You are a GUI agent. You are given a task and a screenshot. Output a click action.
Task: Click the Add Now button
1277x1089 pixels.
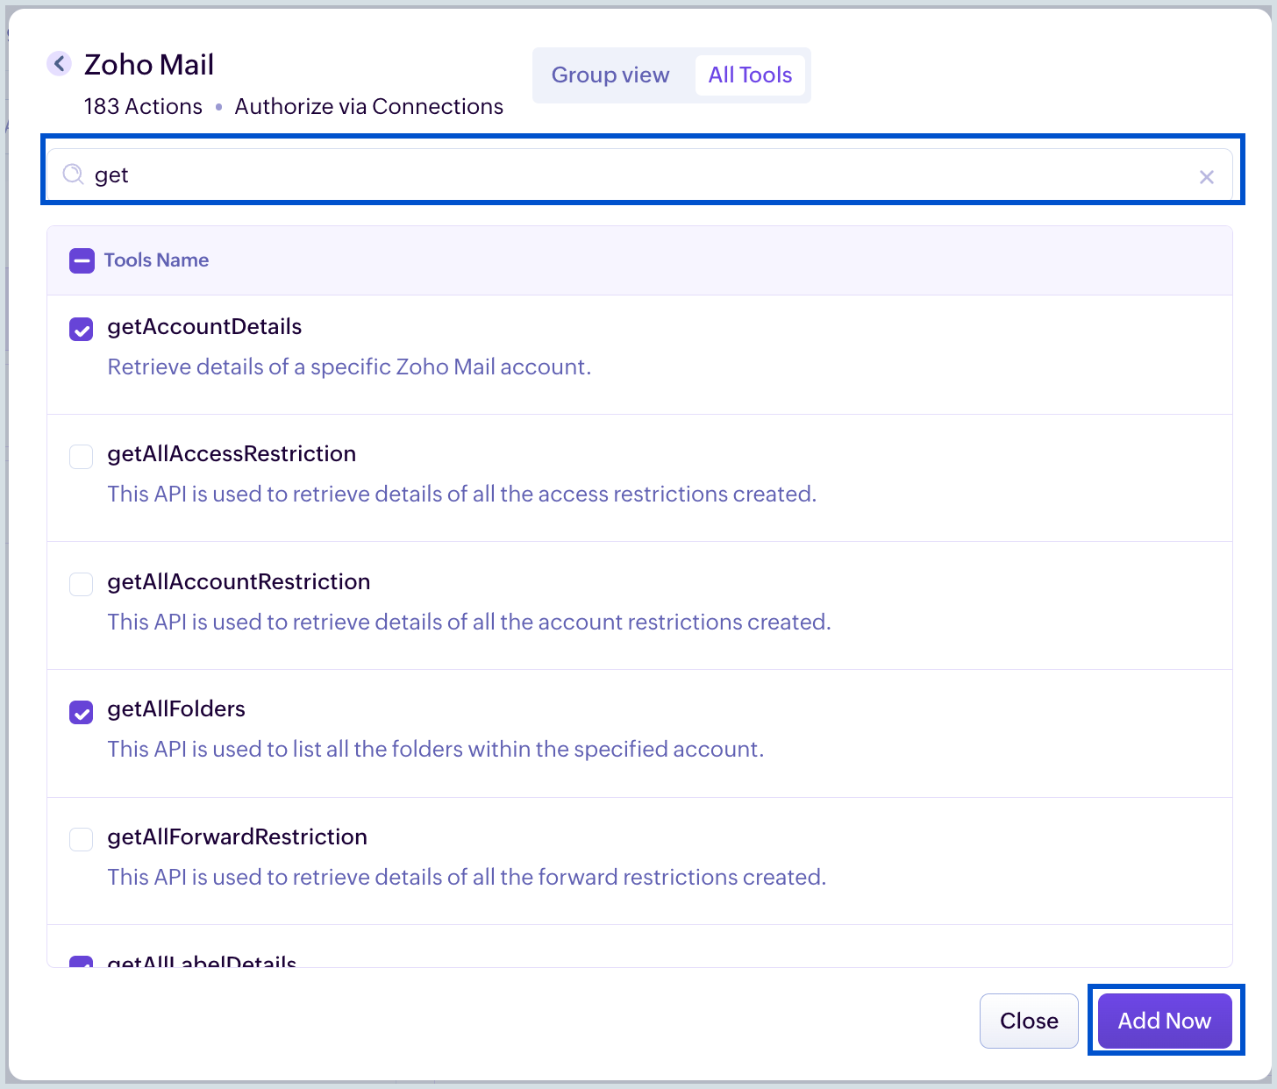pyautogui.click(x=1165, y=1021)
